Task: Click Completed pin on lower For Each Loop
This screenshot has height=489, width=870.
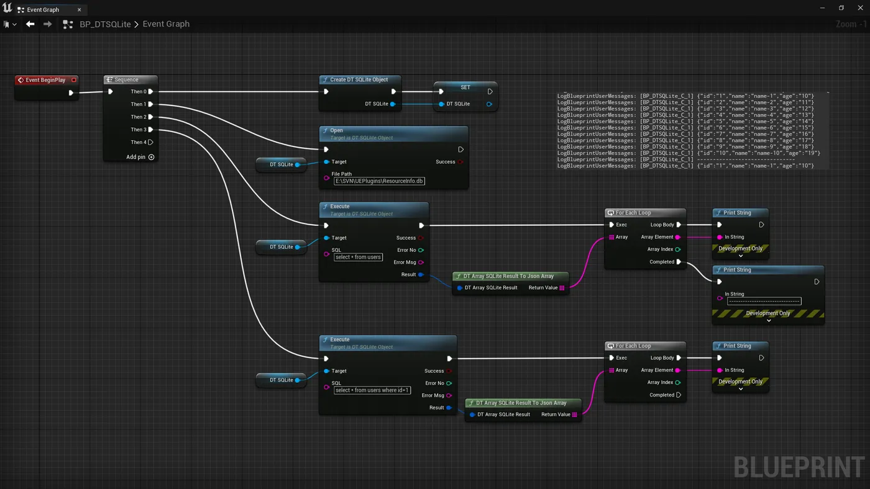Action: (679, 395)
